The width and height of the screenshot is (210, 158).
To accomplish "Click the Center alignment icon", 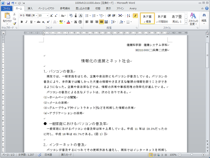I will [92, 22].
